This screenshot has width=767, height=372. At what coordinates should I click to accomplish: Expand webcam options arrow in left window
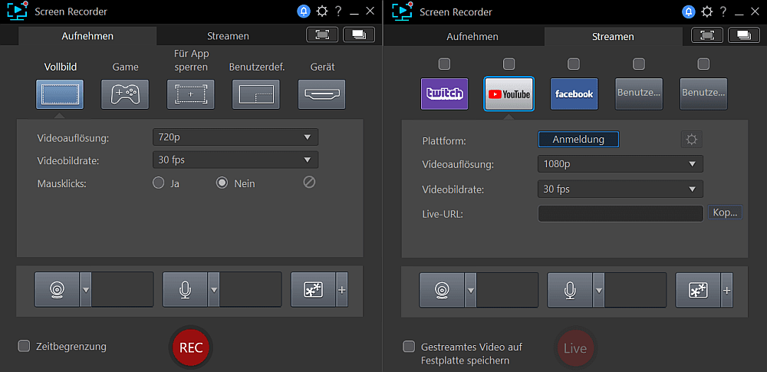pos(86,290)
